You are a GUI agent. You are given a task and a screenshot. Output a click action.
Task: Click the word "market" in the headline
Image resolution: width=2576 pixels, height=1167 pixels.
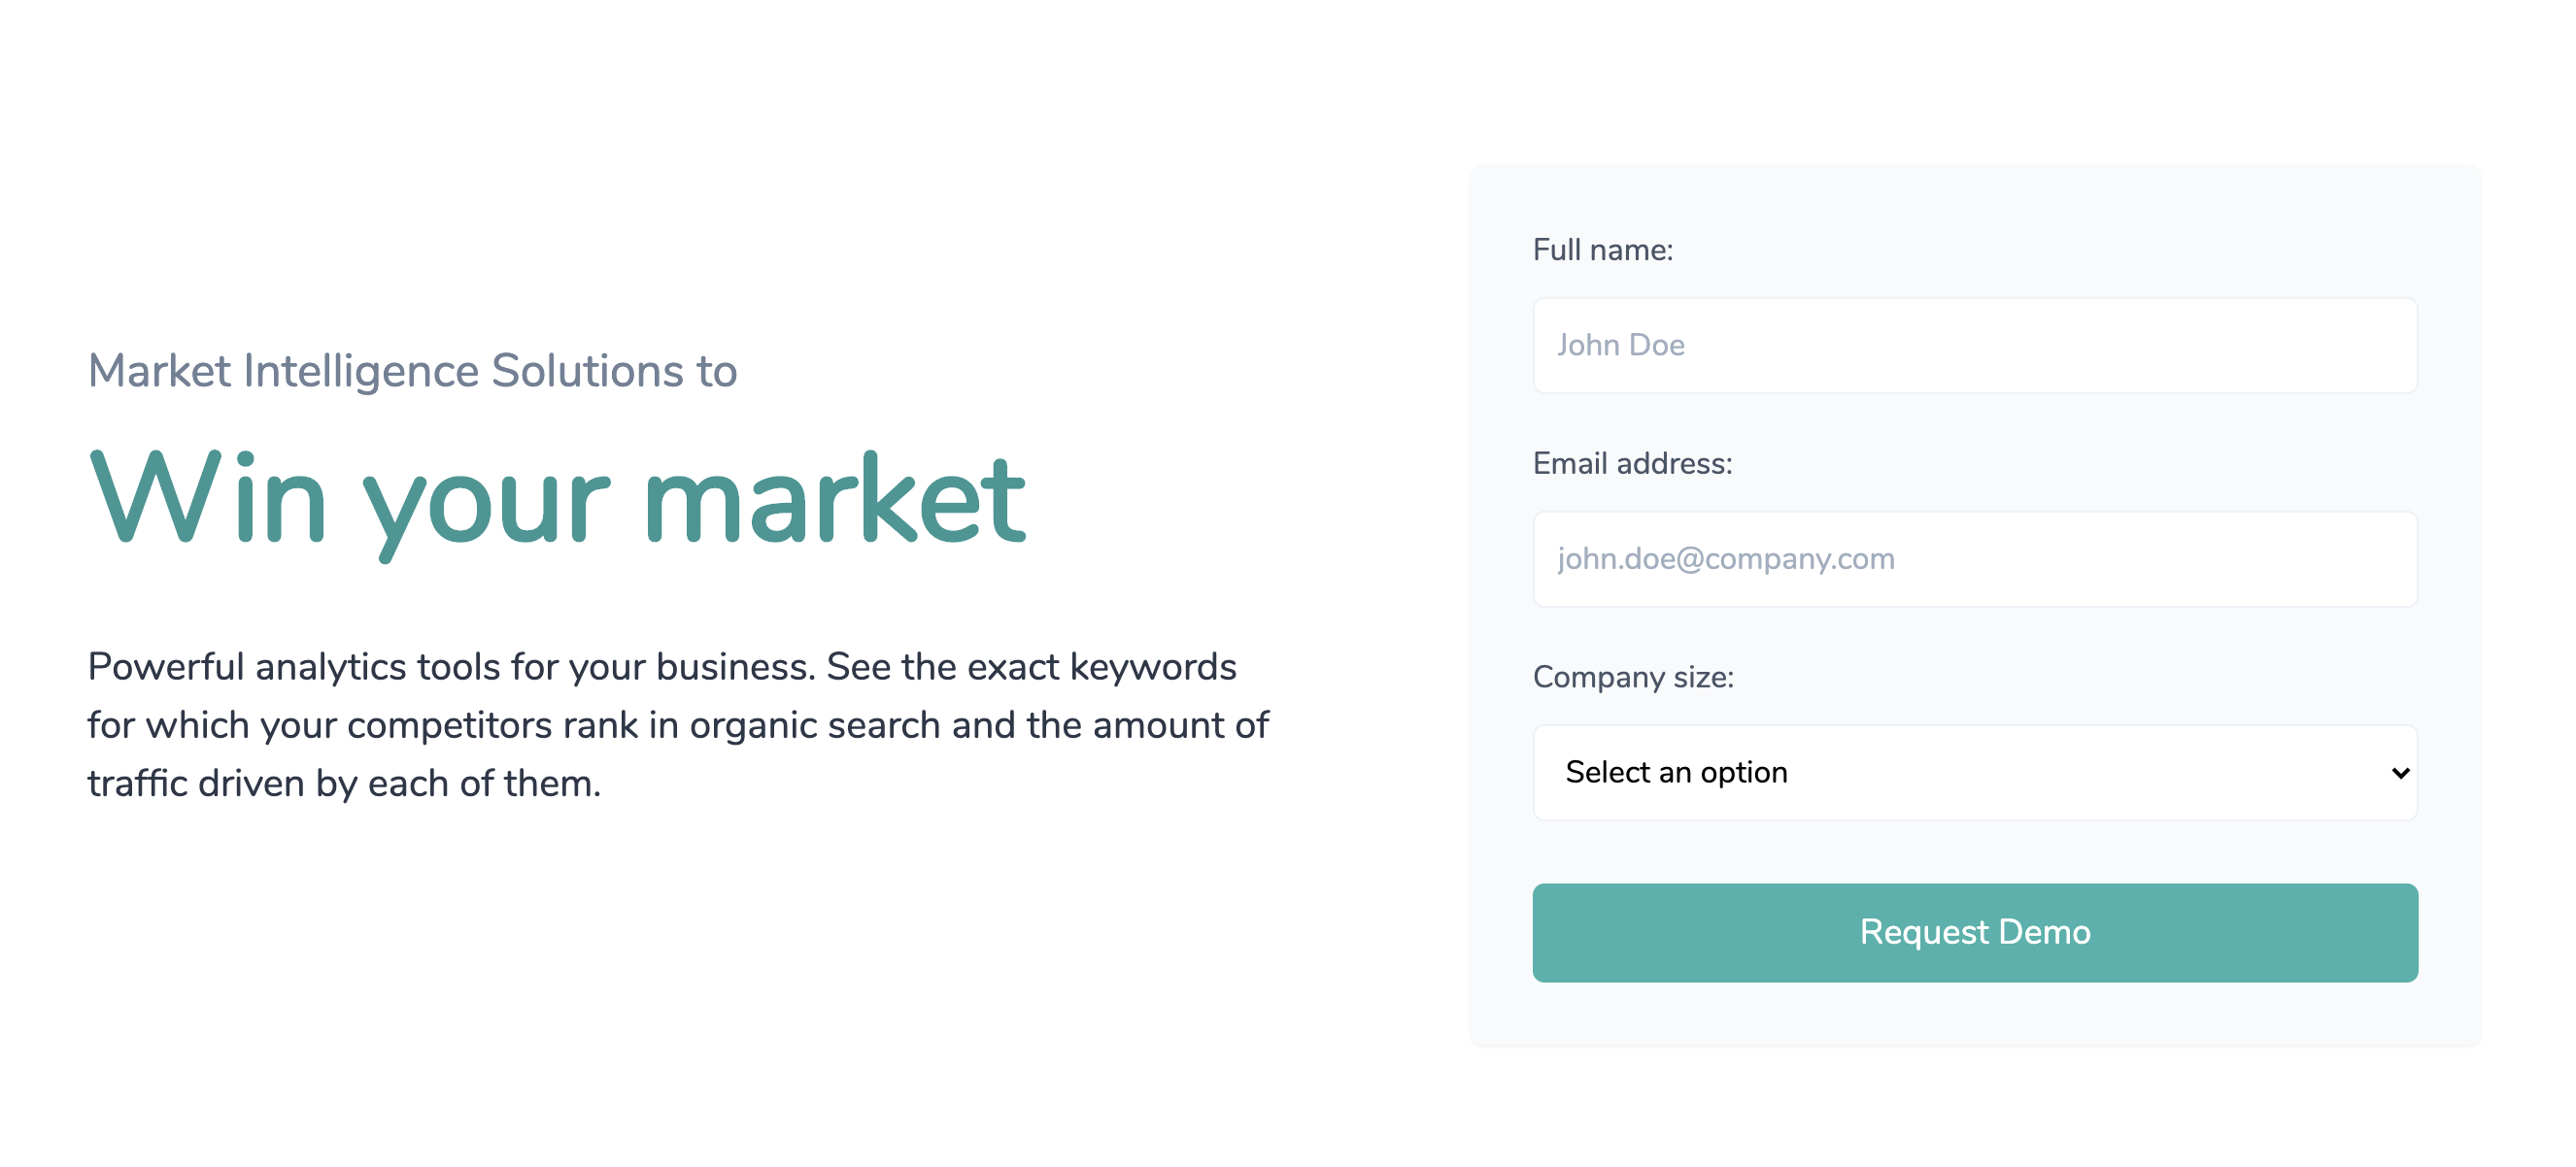point(834,500)
